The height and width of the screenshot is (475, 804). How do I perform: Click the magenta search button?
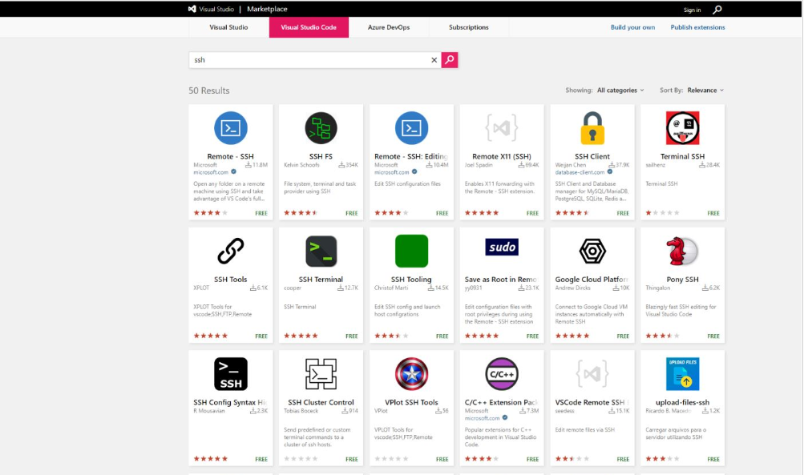450,60
